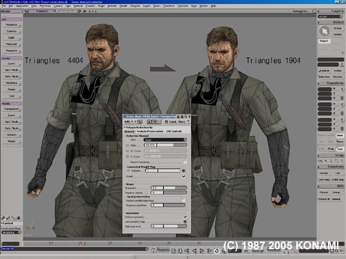Click the question mark help icon in property editor
Screen dimensions: 346x259
[188, 121]
